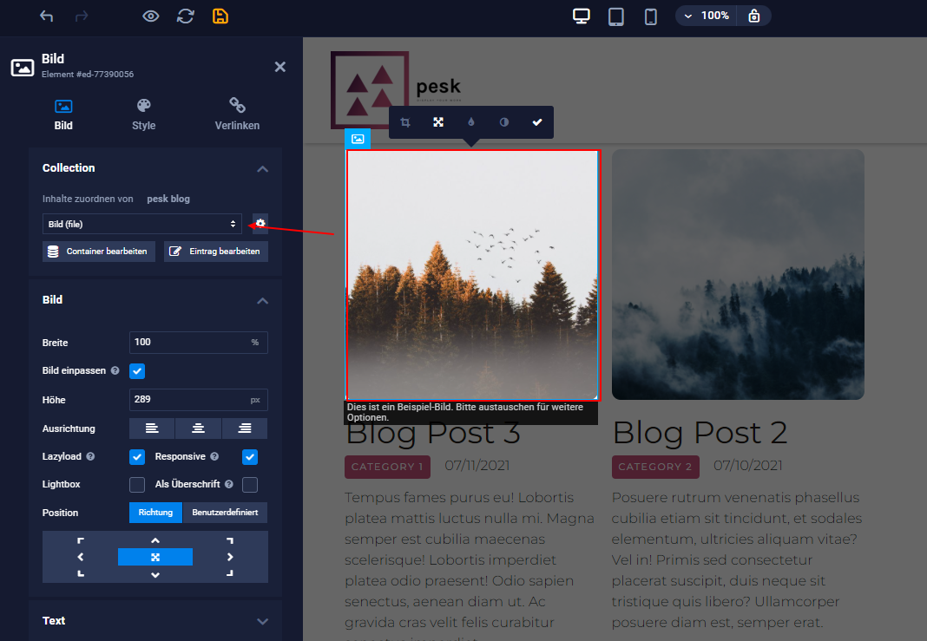Screen dimensions: 927x641
Task: Open the Verlinken tab
Action: [x=237, y=114]
